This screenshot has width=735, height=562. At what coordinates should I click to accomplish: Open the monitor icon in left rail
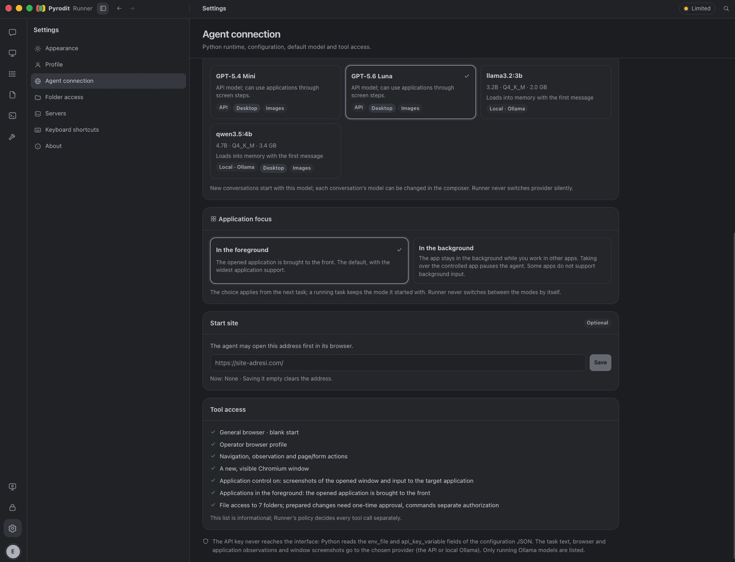click(13, 53)
